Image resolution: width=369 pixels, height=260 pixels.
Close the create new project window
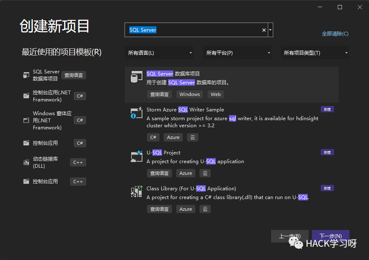click(360, 8)
